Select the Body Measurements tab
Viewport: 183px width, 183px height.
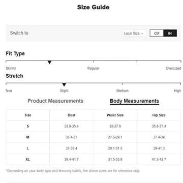pos(134,101)
